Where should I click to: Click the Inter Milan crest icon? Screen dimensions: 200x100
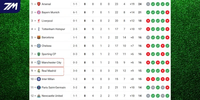[x=39, y=79]
